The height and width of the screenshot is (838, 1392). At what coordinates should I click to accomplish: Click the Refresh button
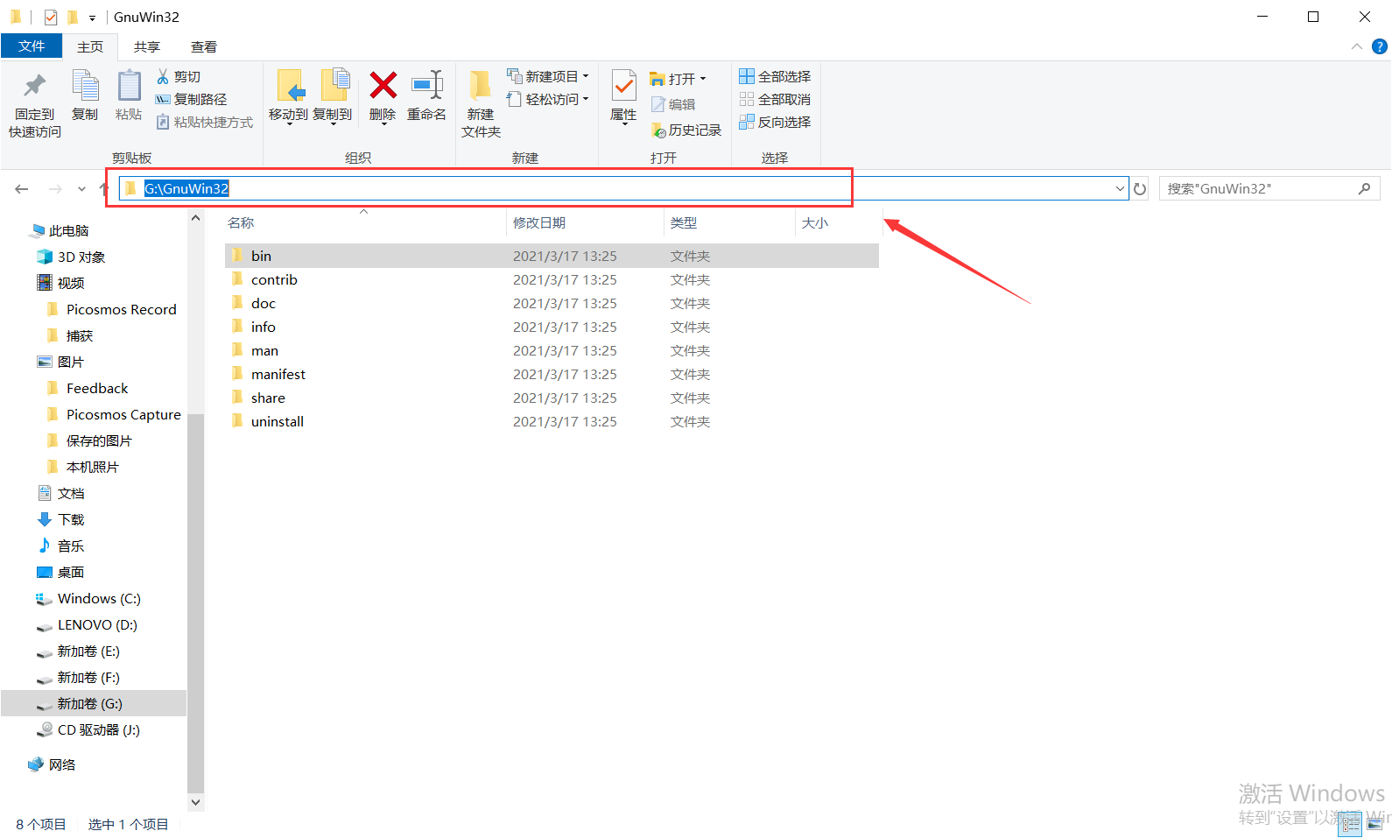(1140, 189)
